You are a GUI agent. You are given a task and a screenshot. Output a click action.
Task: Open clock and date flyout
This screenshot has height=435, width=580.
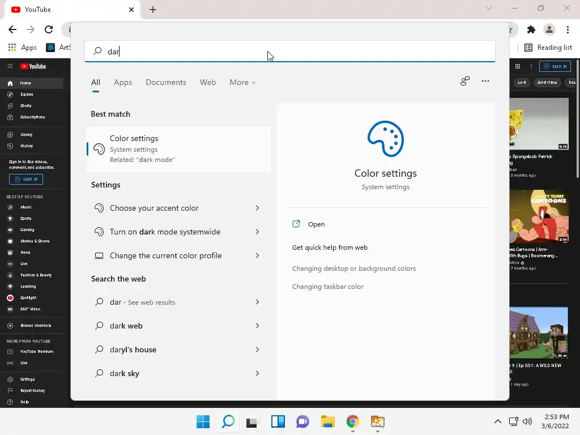point(555,421)
